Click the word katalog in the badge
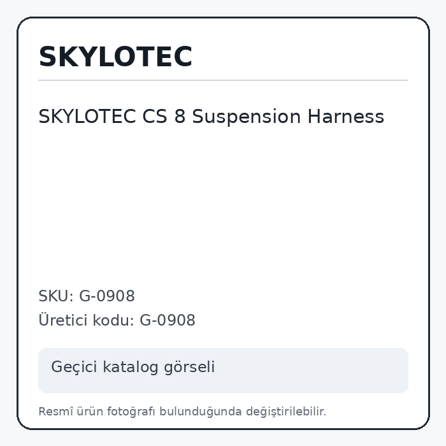This screenshot has height=446, width=446. click(x=131, y=367)
